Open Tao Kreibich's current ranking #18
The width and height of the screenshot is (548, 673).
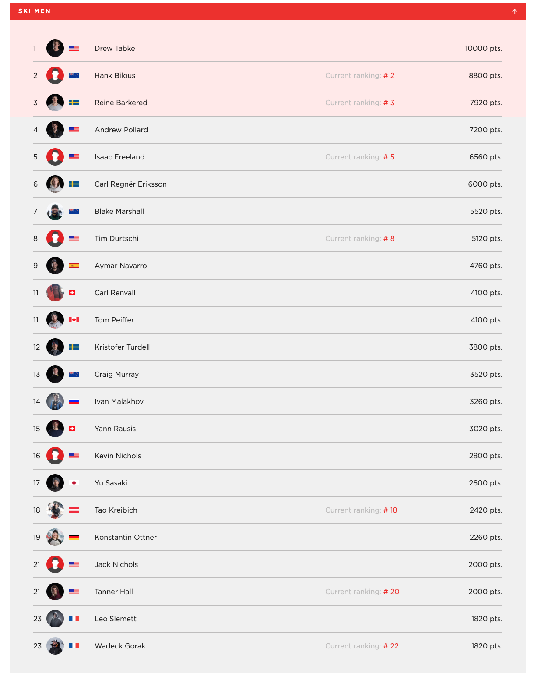pos(361,510)
